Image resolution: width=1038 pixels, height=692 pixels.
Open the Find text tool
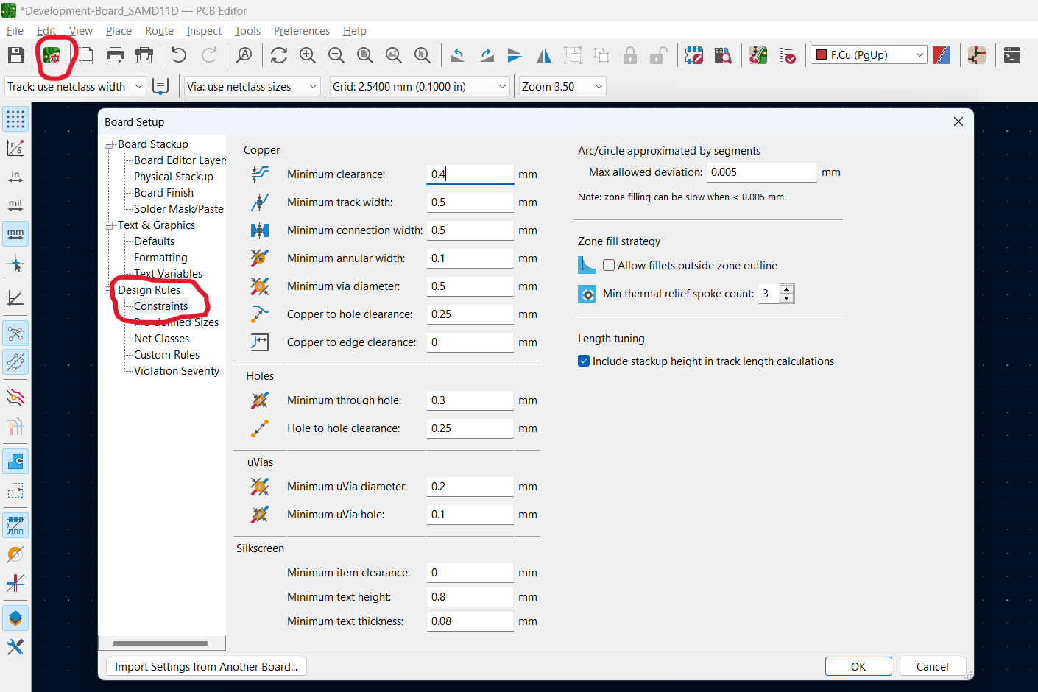click(x=244, y=55)
